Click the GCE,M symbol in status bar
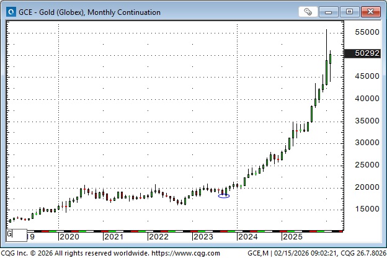Image resolution: width=387 pixels, height=258 pixels. (x=258, y=252)
